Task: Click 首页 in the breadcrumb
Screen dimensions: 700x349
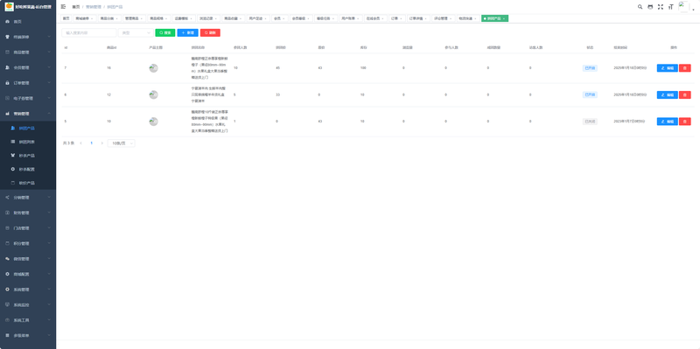Action: 76,7
